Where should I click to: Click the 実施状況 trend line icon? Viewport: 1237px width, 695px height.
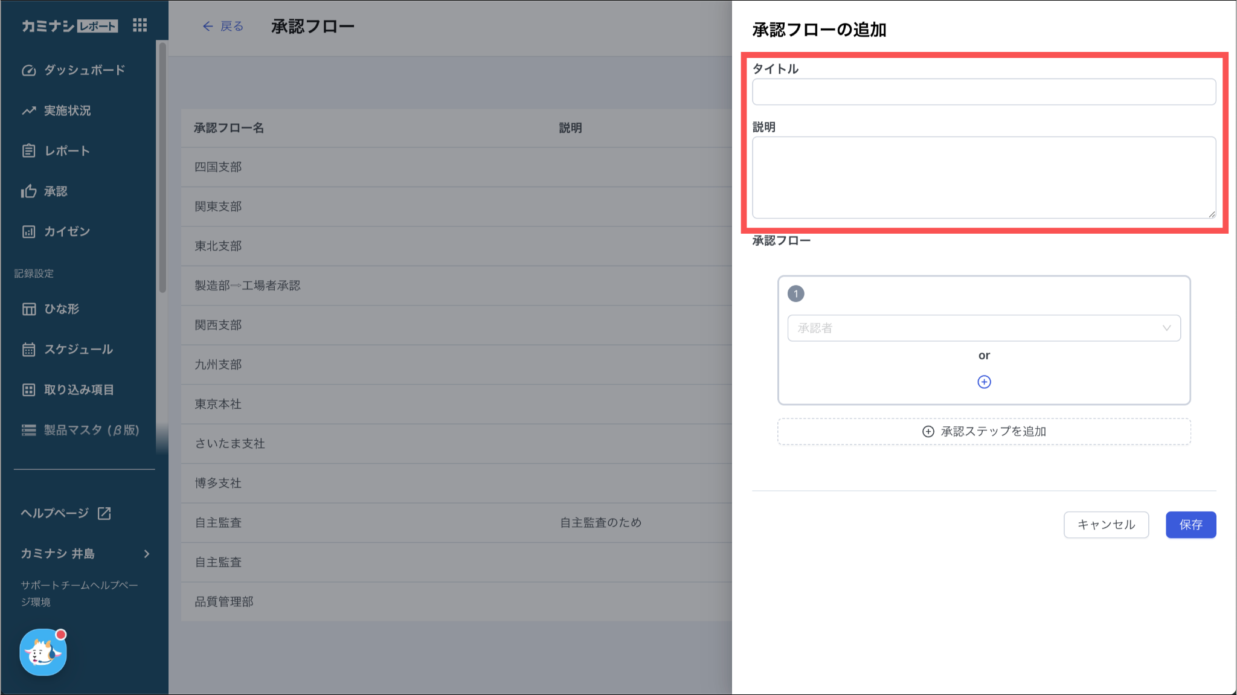28,111
